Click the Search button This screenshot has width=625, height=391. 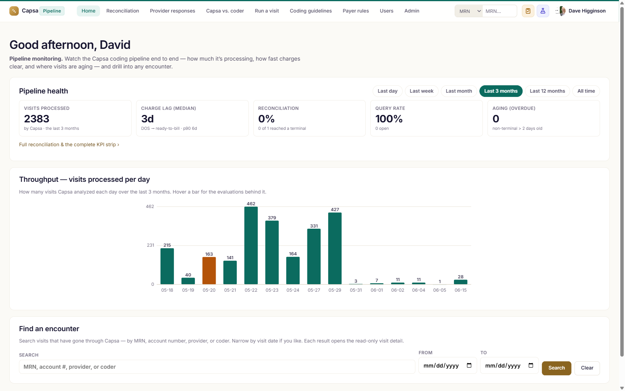[x=557, y=368]
